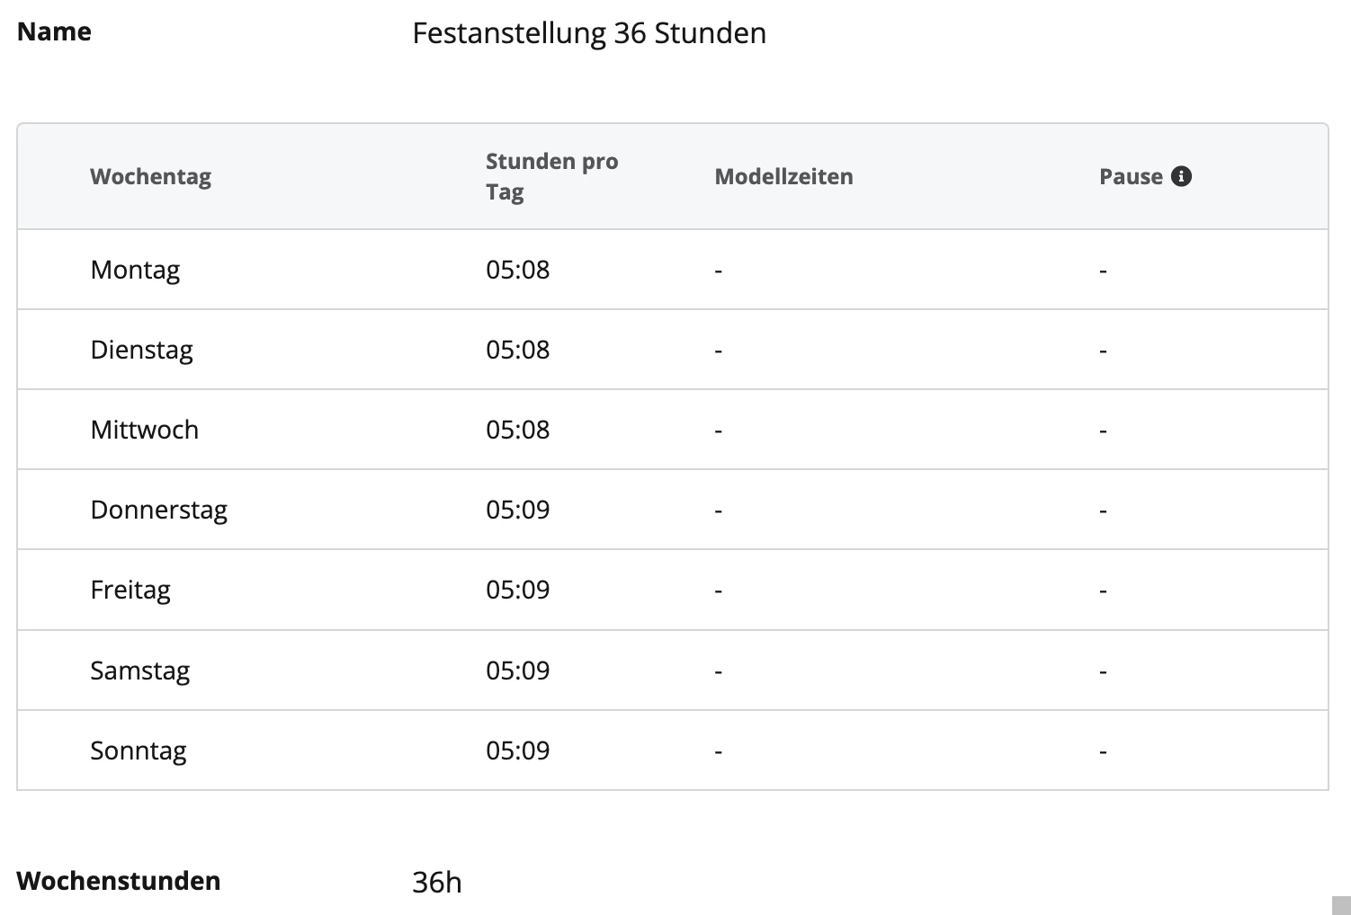Click Montag's Modellzeiten dash
This screenshot has width=1351, height=915.
point(718,271)
